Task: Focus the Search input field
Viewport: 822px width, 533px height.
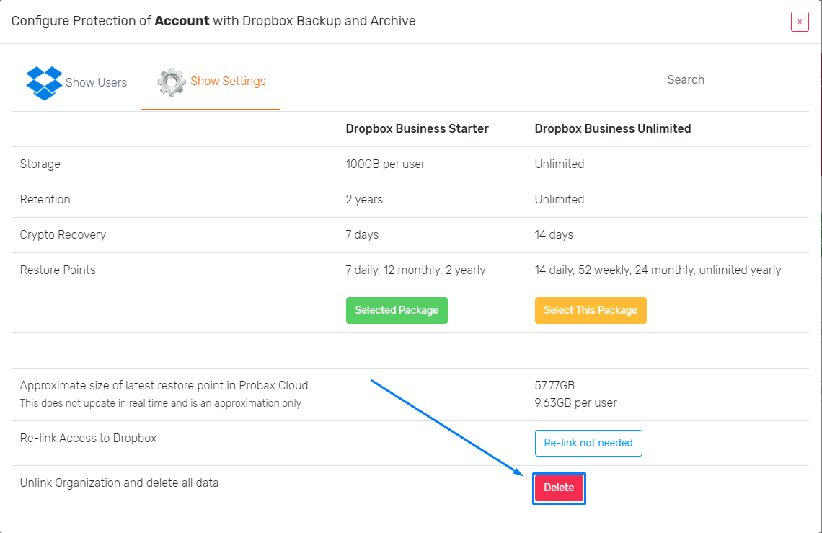Action: 738,80
